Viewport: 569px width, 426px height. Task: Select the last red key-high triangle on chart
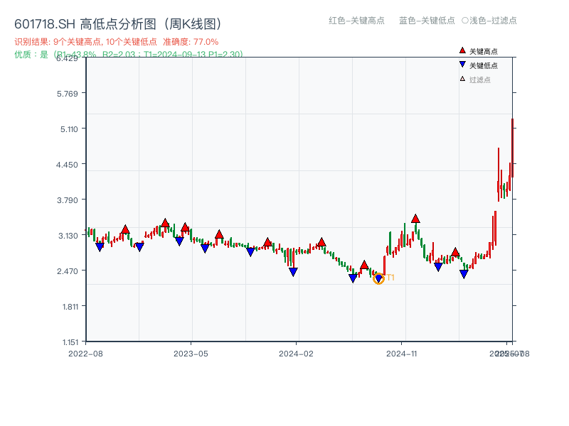coord(455,252)
